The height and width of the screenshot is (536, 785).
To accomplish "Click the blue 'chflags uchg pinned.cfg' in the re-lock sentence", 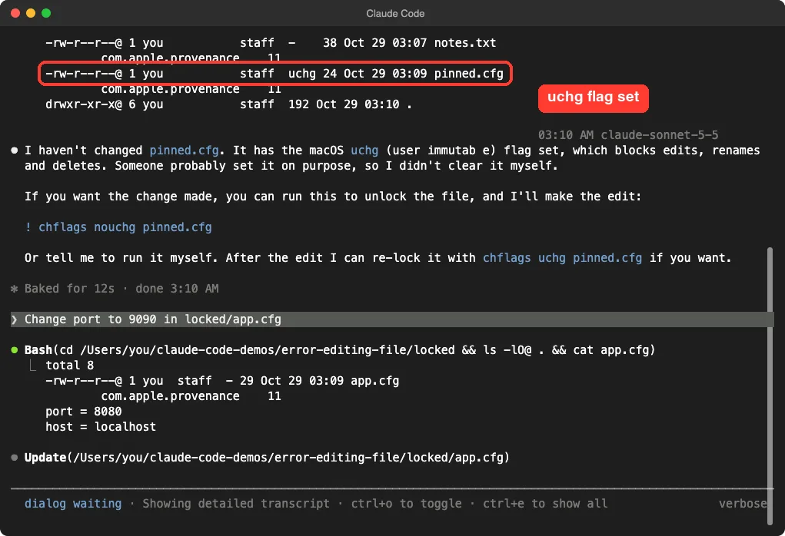I will coord(562,258).
